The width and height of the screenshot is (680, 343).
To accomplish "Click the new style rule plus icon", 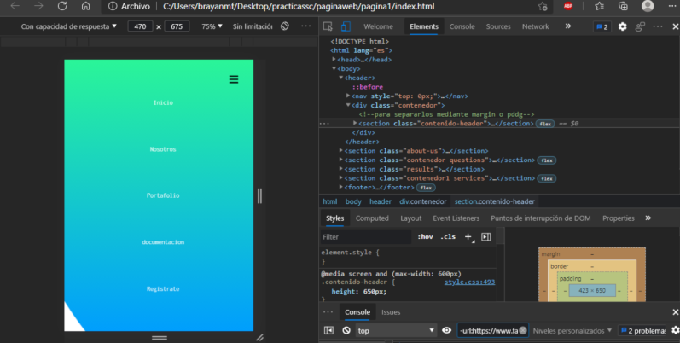I will [468, 236].
